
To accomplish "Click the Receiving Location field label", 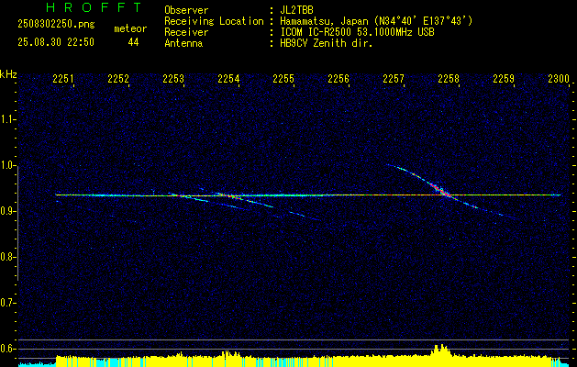I will click(214, 21).
